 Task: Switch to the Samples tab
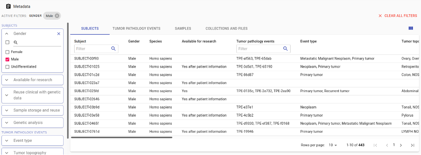[x=183, y=29]
